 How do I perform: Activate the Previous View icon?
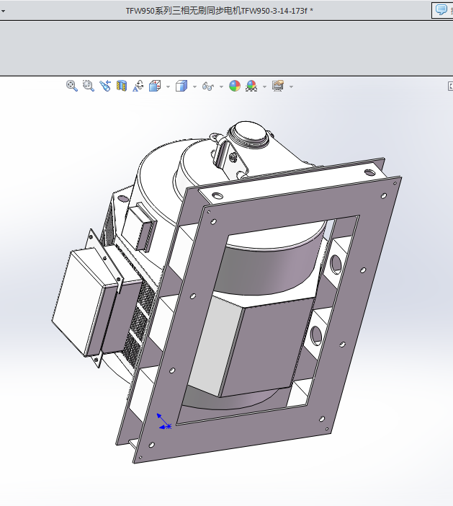105,86
